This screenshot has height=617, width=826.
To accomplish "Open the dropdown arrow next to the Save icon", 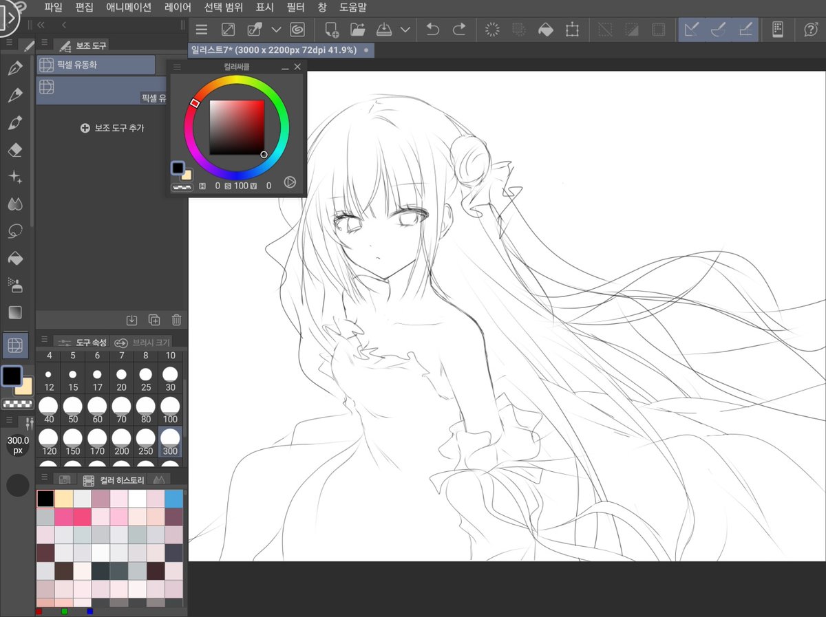I will [405, 30].
